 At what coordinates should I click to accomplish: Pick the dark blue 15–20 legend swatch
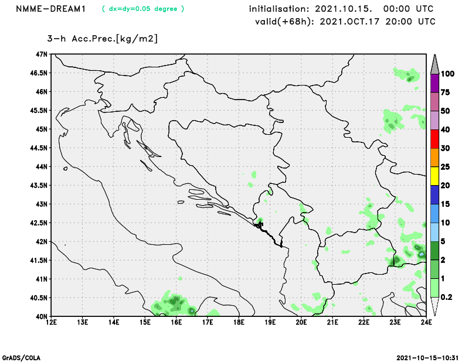coord(434,194)
